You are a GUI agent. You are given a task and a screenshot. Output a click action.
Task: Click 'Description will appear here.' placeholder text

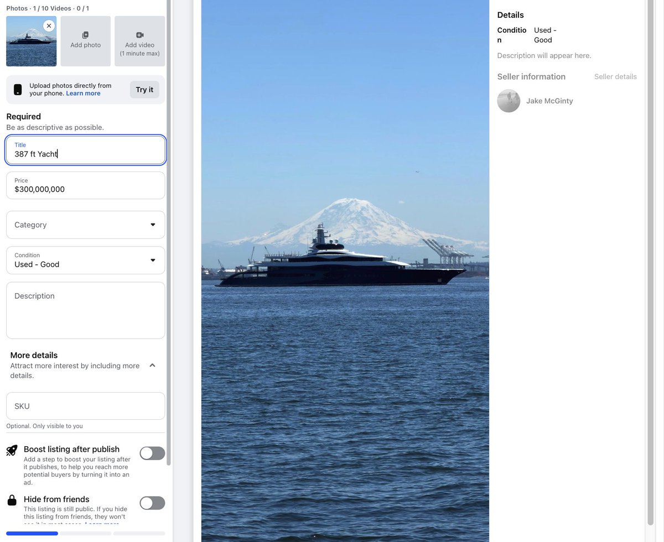point(544,56)
